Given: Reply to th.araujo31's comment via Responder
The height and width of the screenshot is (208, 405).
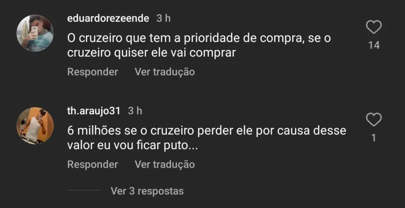Looking at the screenshot, I should click(93, 165).
